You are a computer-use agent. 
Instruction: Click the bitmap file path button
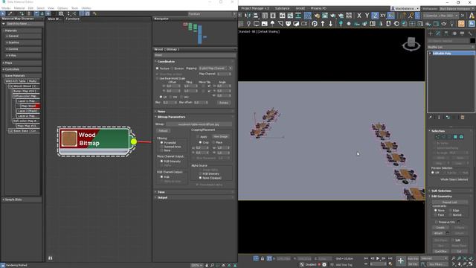[199, 124]
